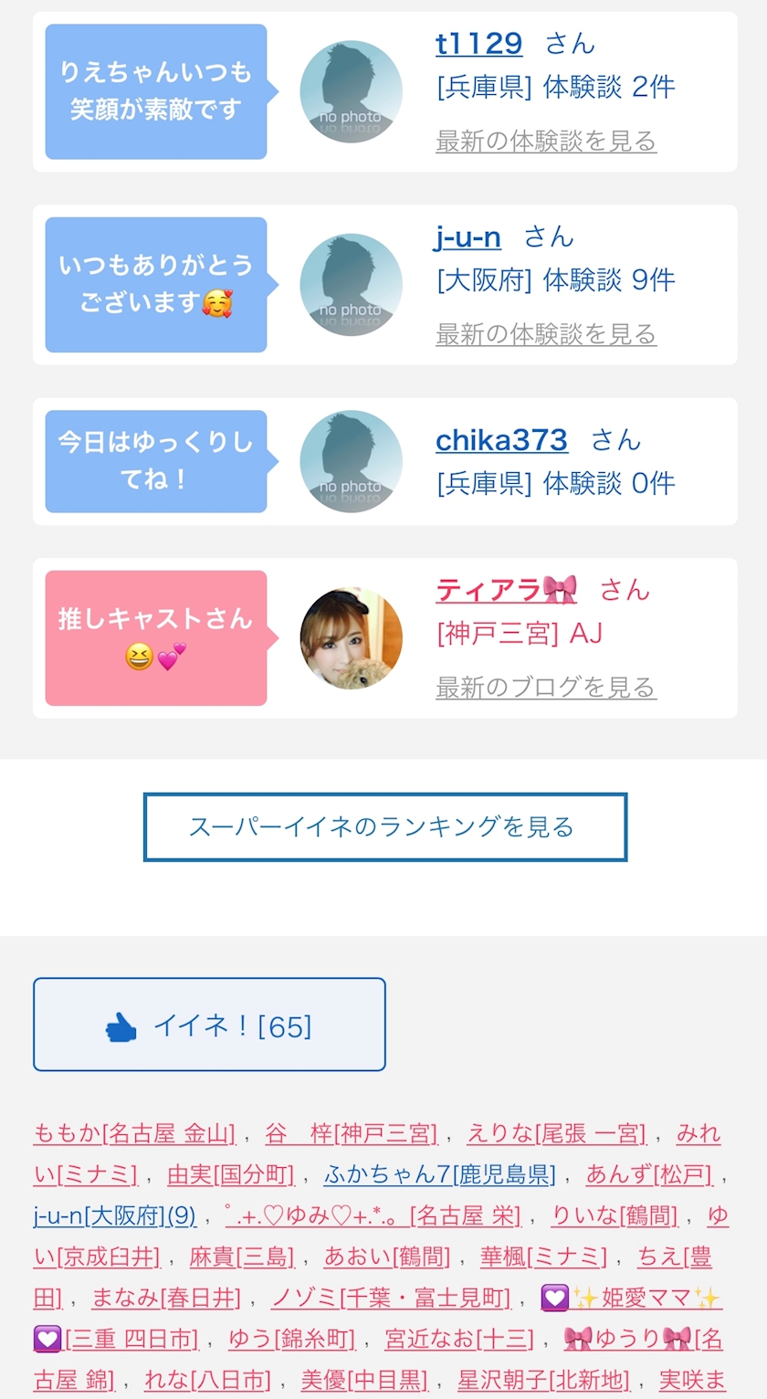The image size is (767, 1399).
Task: Open chika373 user profile link
Action: click(x=501, y=440)
